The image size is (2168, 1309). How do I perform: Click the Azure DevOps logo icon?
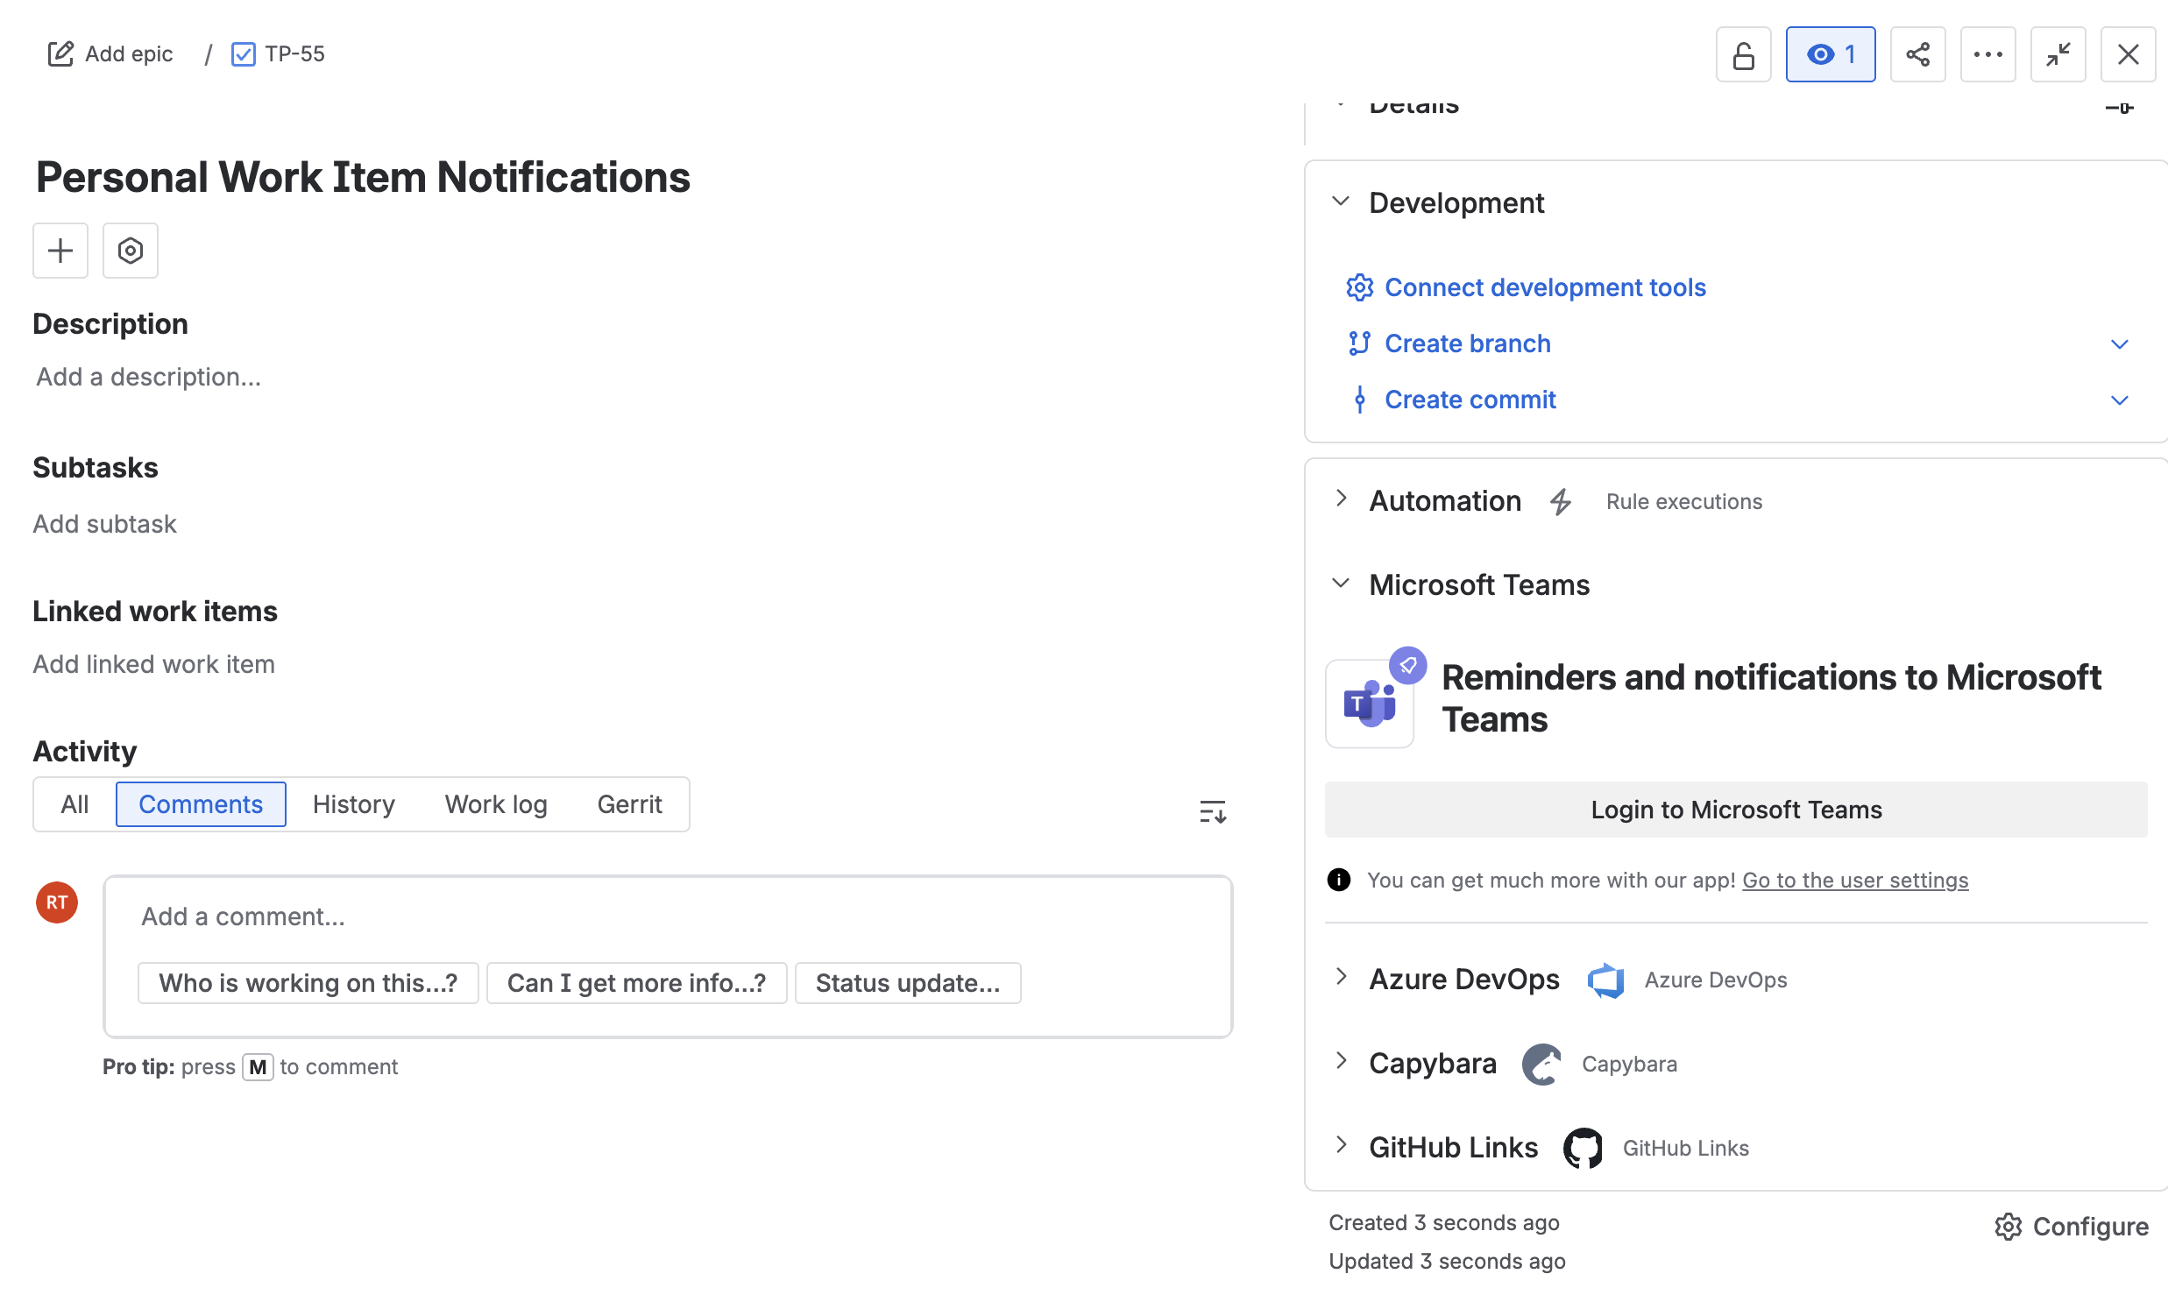click(1605, 980)
